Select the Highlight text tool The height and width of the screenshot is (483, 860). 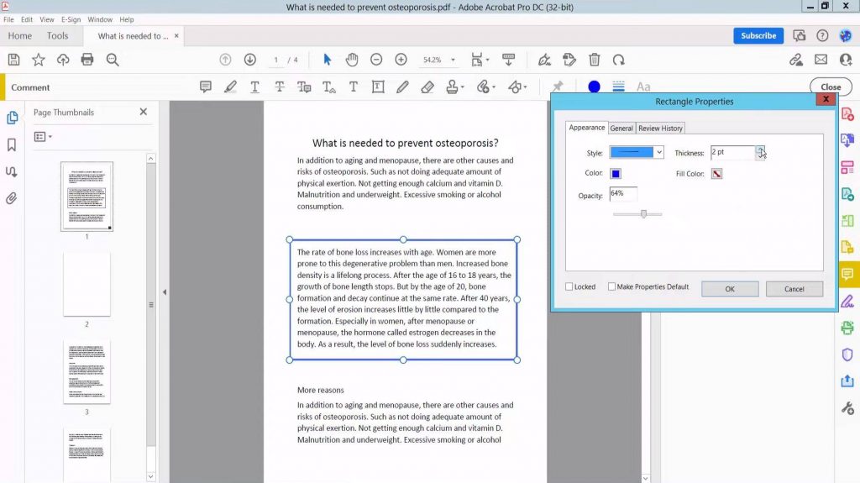click(x=230, y=87)
